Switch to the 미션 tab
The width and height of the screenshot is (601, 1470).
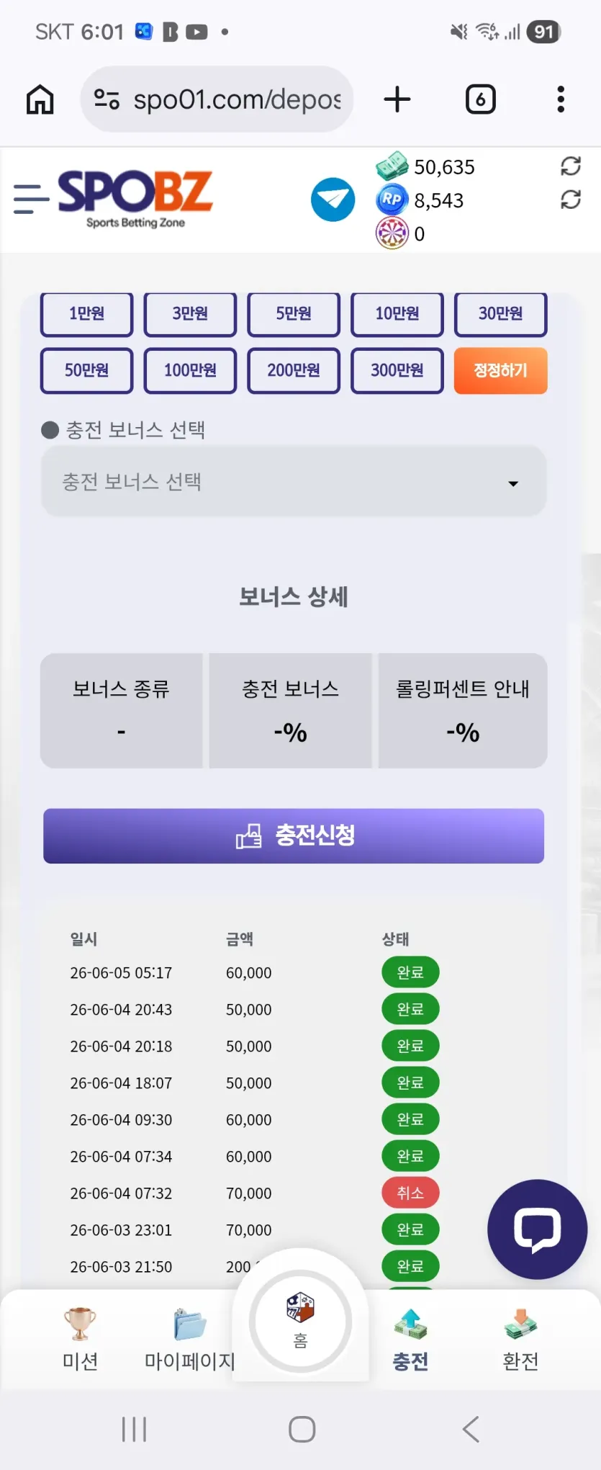[x=80, y=1339]
